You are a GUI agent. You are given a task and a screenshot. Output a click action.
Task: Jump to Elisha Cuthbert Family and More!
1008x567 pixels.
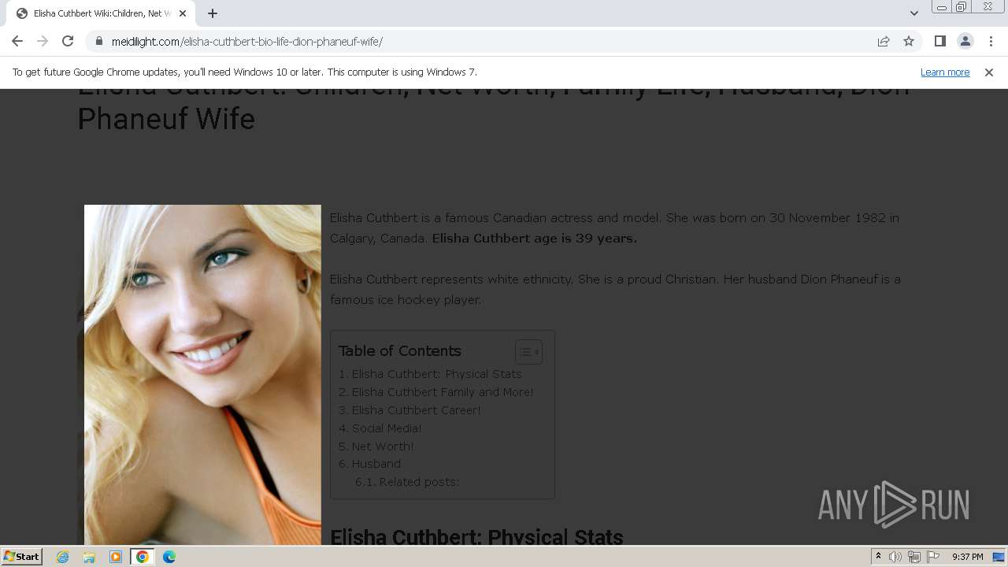click(443, 392)
